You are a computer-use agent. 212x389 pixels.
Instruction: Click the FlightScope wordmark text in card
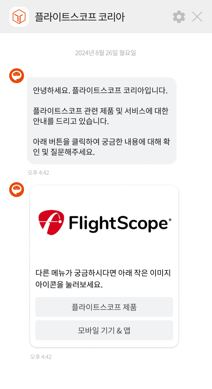[x=118, y=223]
